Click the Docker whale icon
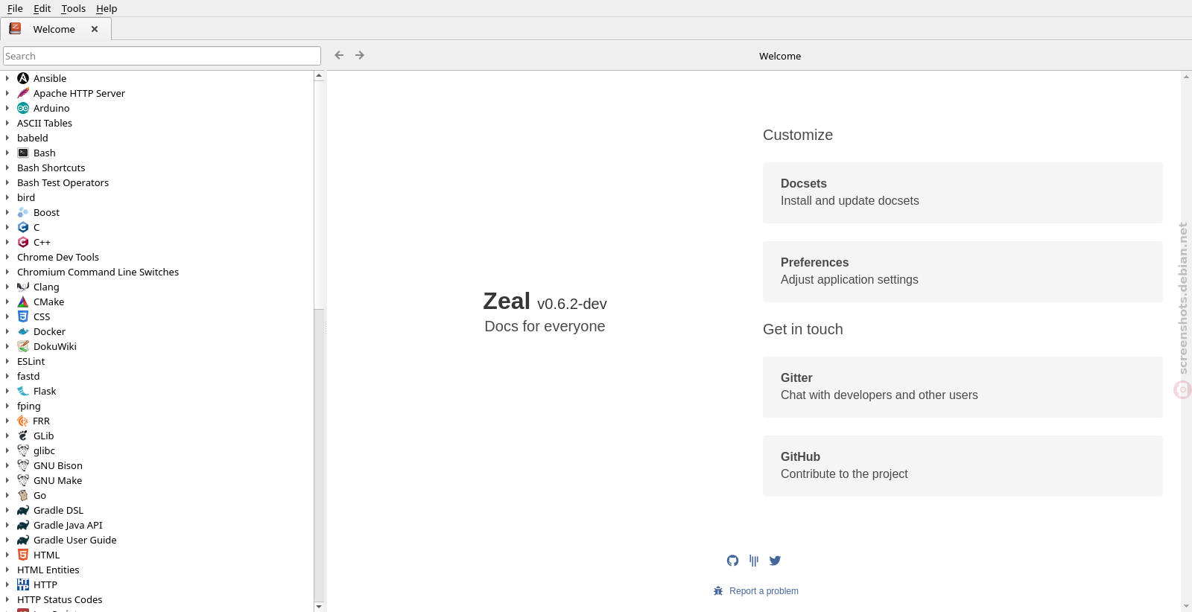 pyautogui.click(x=23, y=331)
